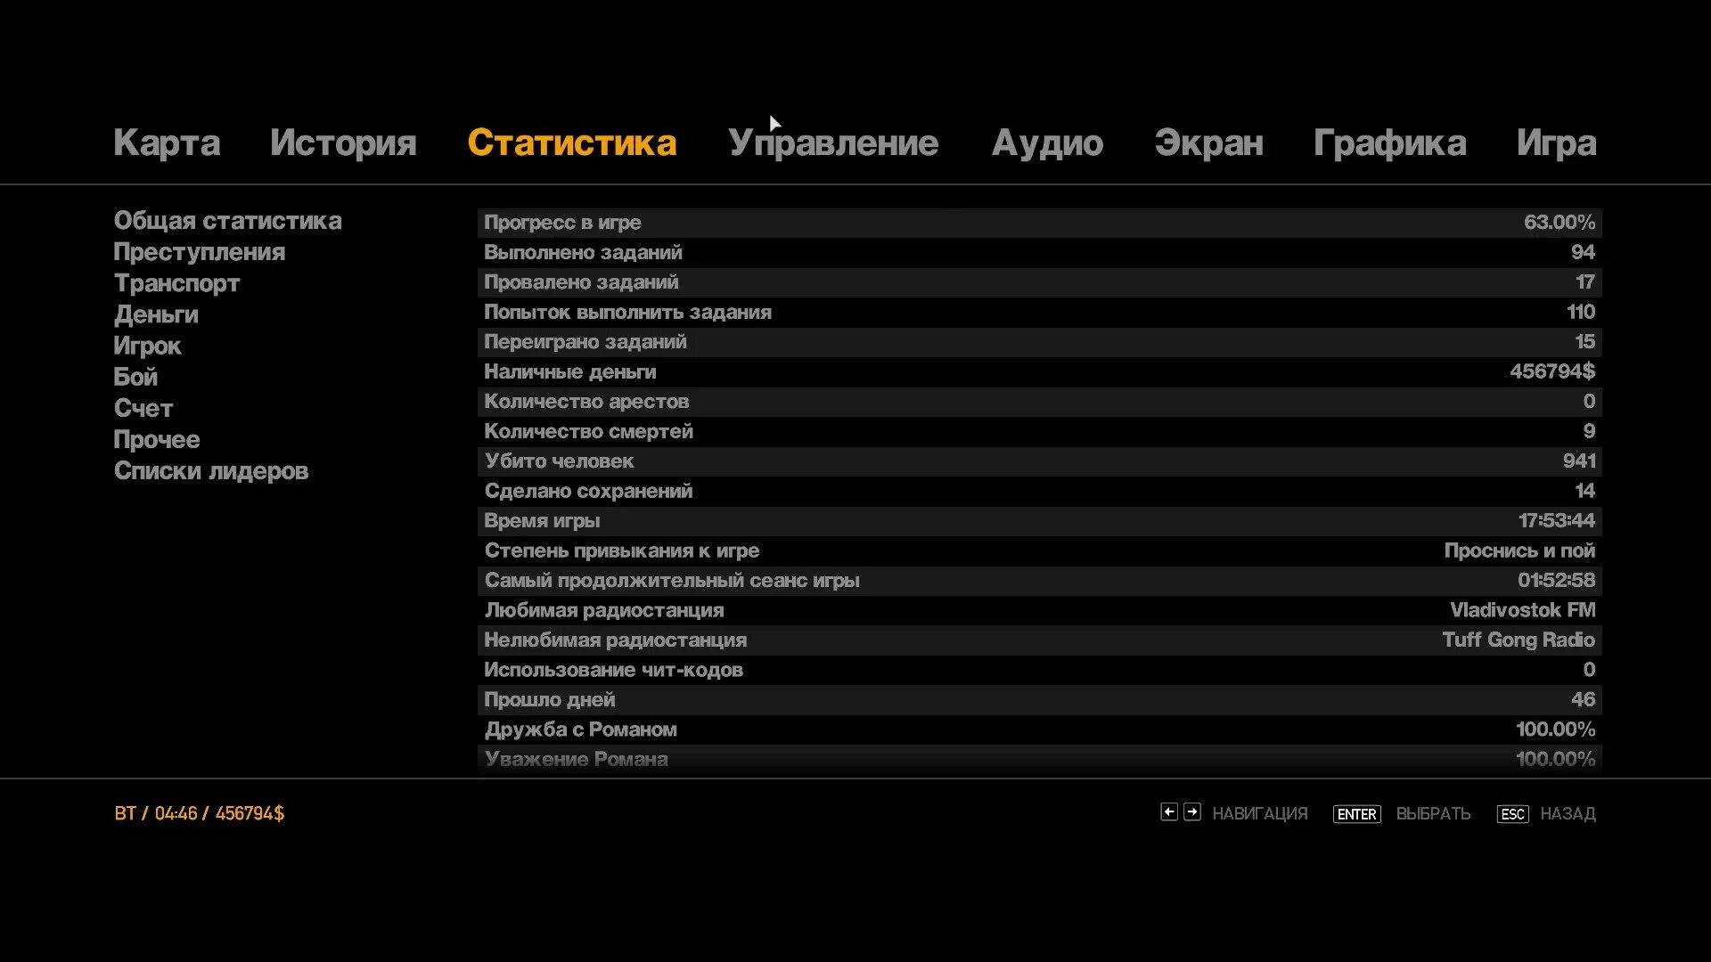Select the Переиграно заданий row
The height and width of the screenshot is (962, 1711).
click(x=1039, y=342)
